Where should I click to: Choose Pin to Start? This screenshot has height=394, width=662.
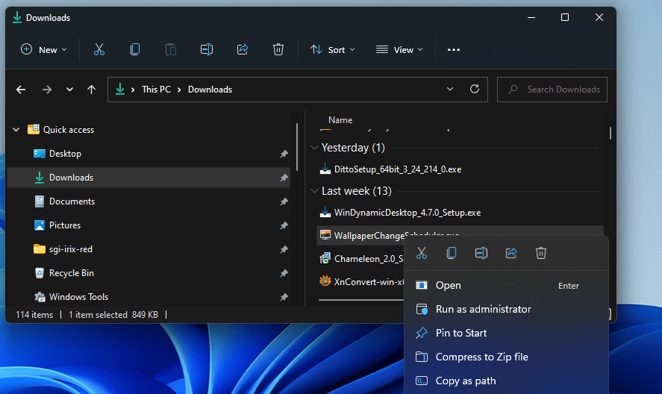(x=506, y=334)
